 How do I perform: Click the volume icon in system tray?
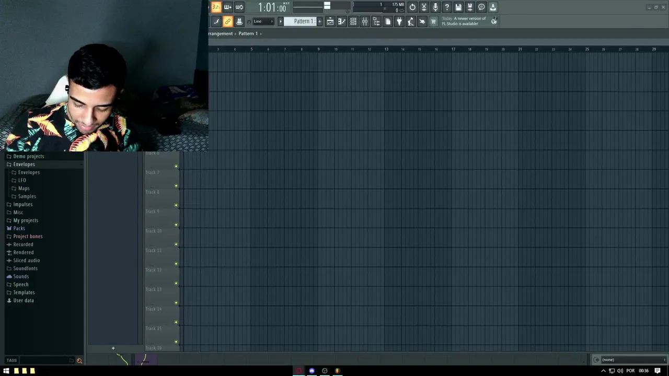coord(620,371)
